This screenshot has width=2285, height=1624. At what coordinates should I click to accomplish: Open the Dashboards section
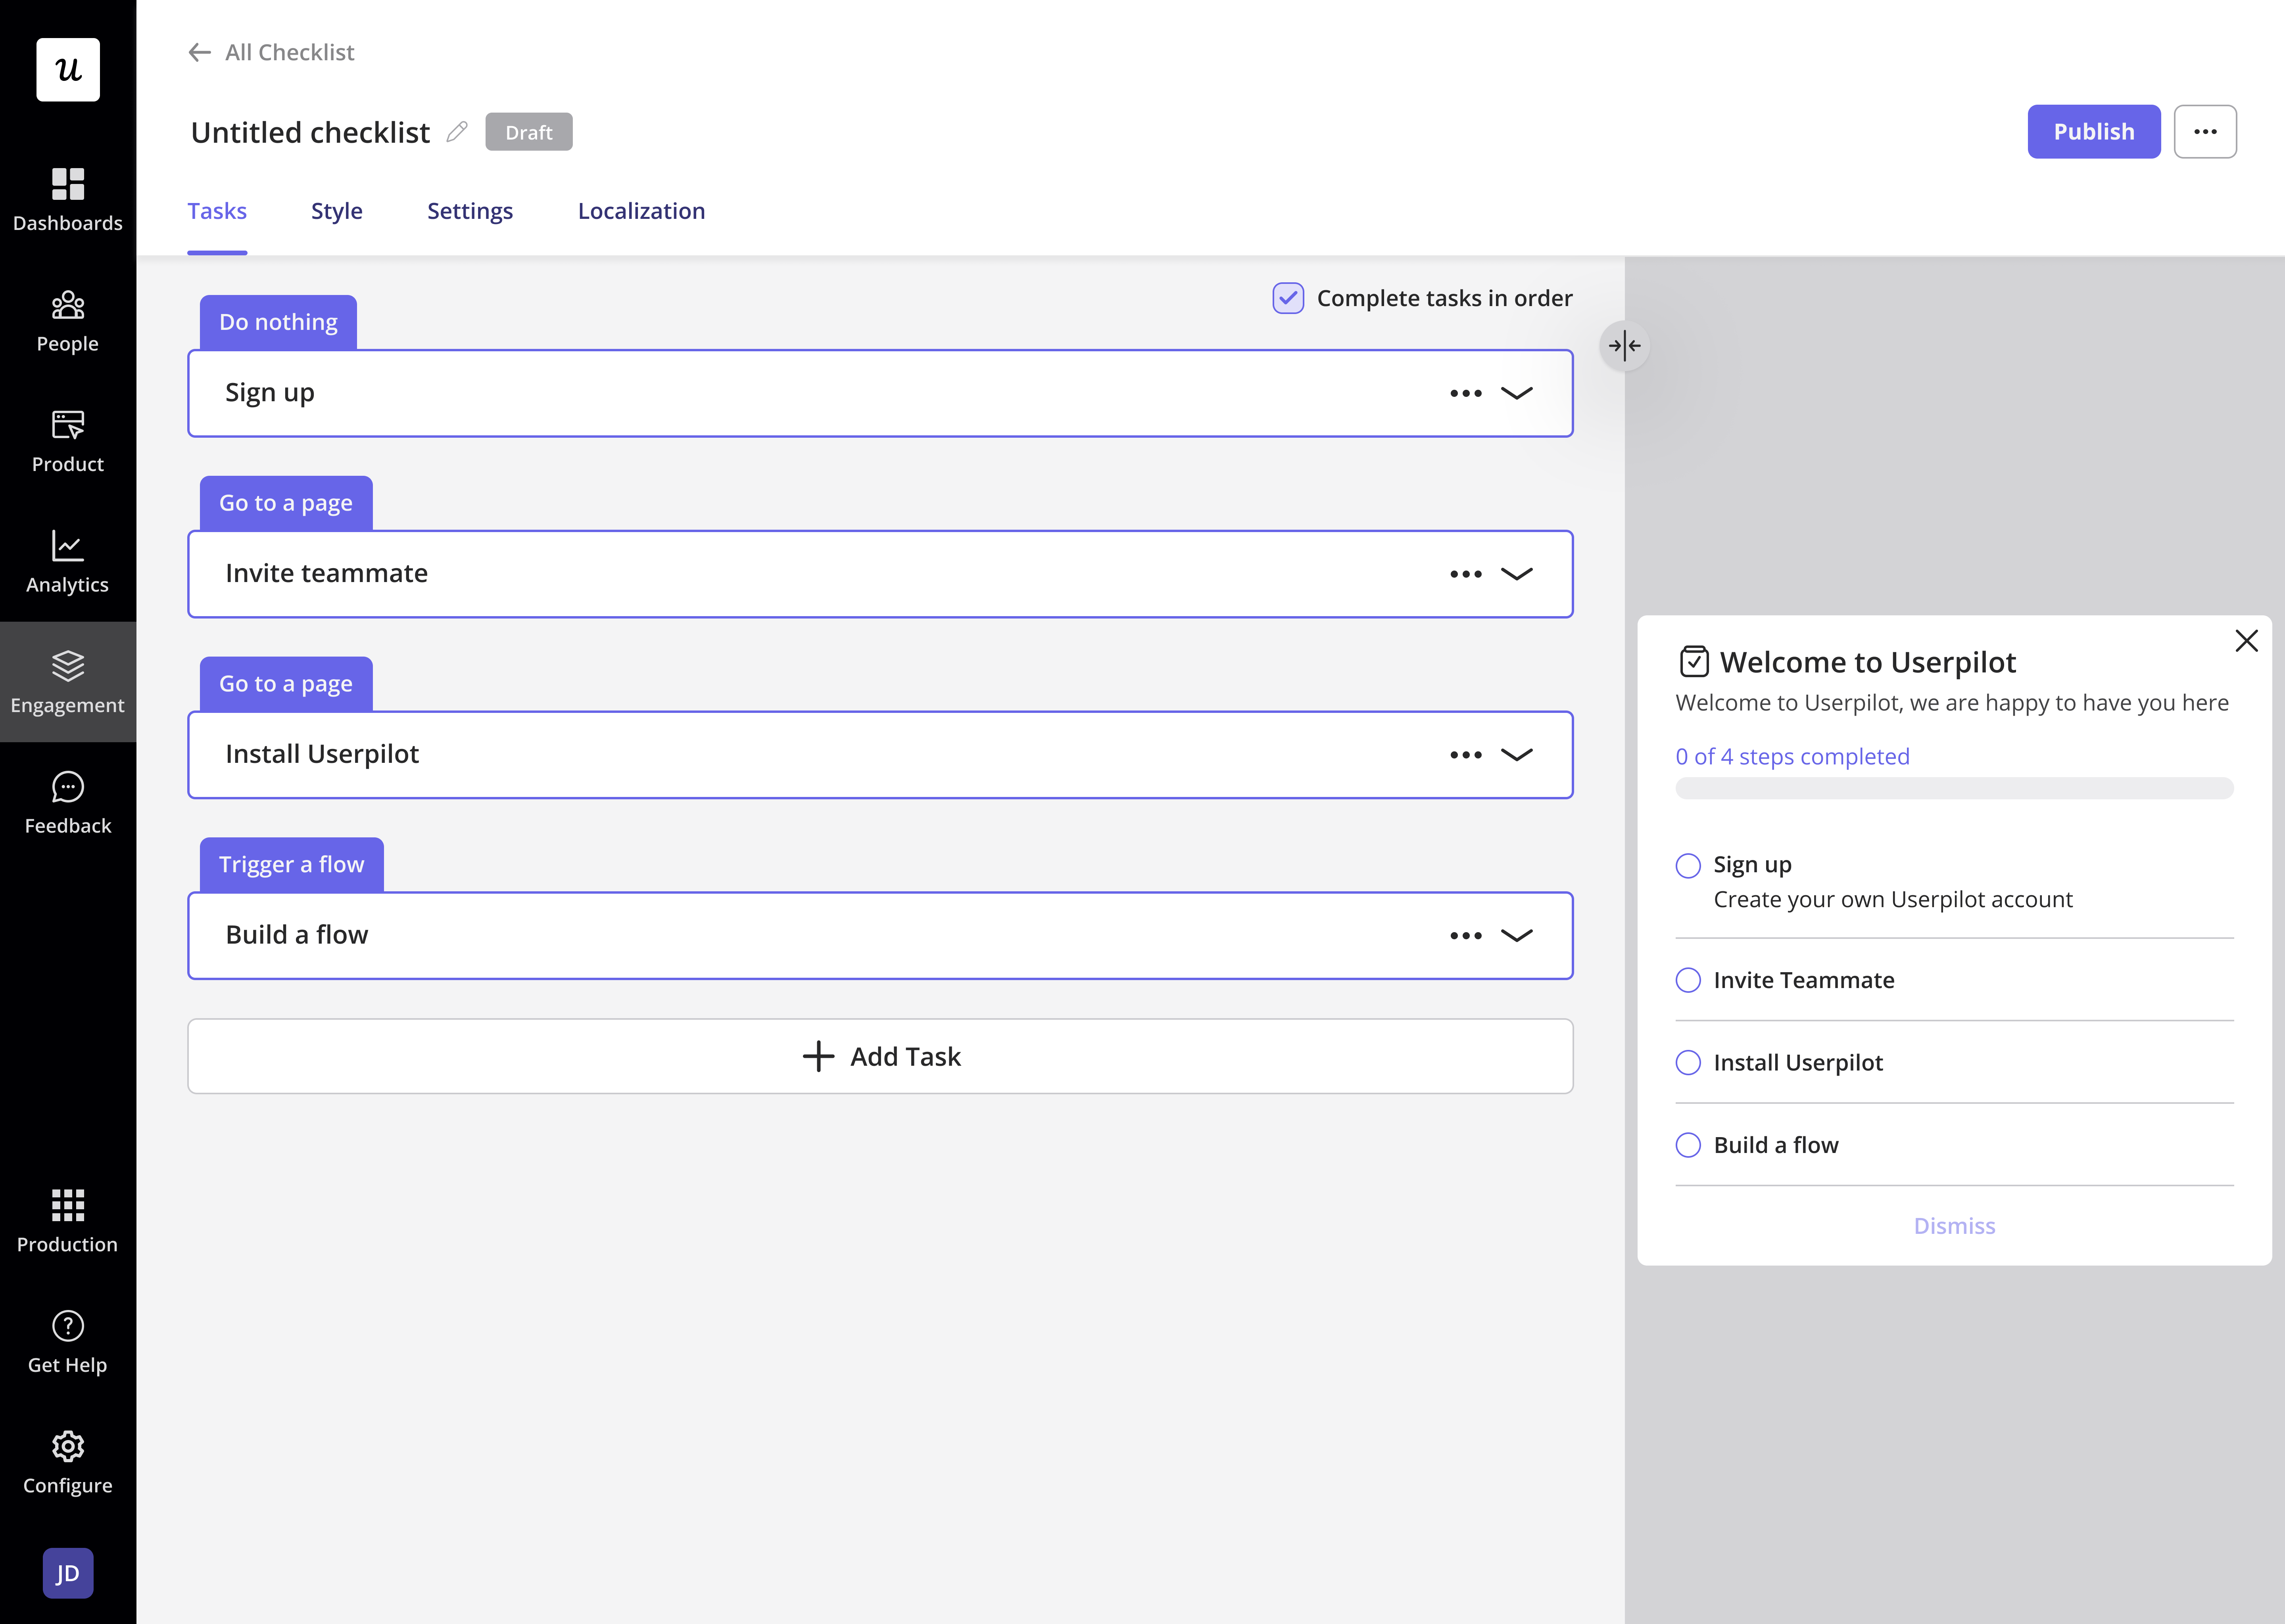point(68,200)
